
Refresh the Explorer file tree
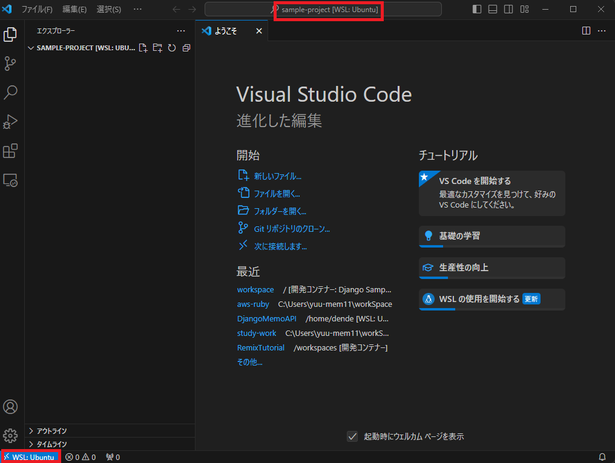pos(171,48)
